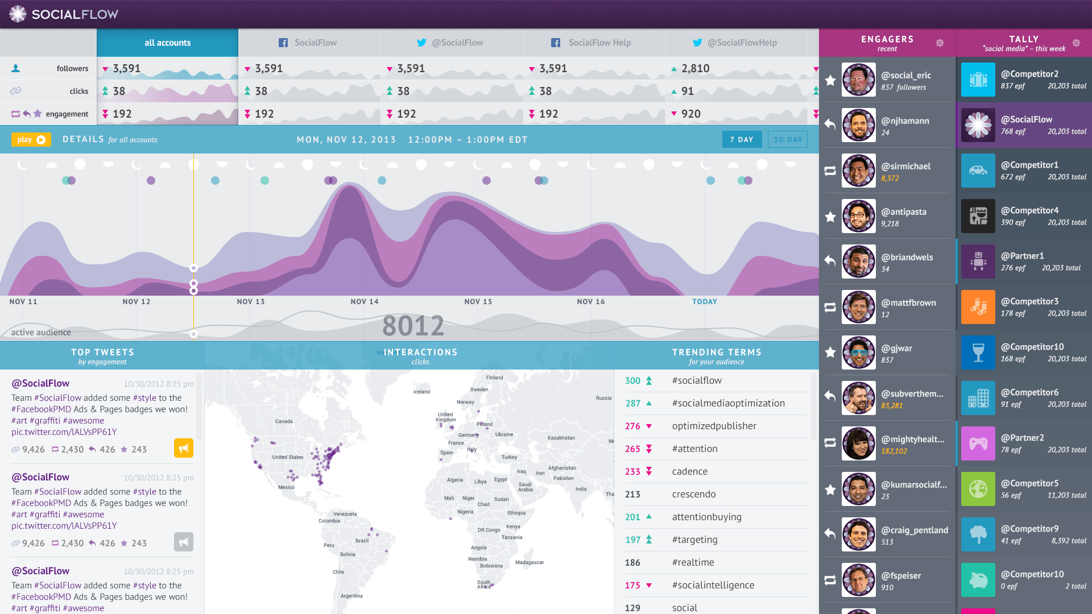The height and width of the screenshot is (614, 1092).
Task: Click the Trending Terms section header
Action: click(x=717, y=356)
